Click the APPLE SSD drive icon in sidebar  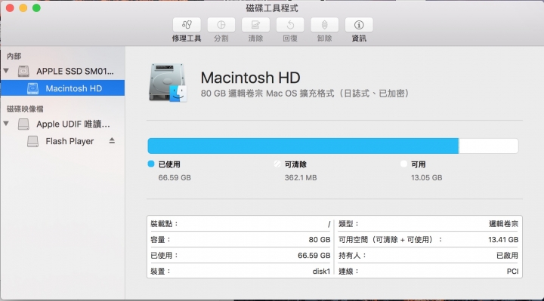coord(23,71)
